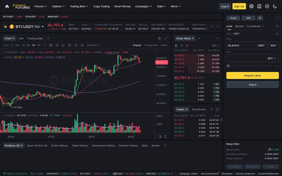The width and height of the screenshot is (282, 176).
Task: Open Order Book more options
Action: click(217, 38)
